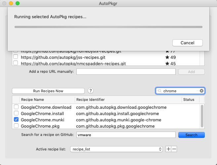Select the jss-recipes repo checkbox
Screen dimensions: 217x165
tap(16, 57)
